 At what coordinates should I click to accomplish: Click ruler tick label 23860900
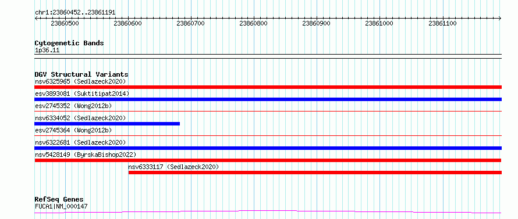coord(317,23)
